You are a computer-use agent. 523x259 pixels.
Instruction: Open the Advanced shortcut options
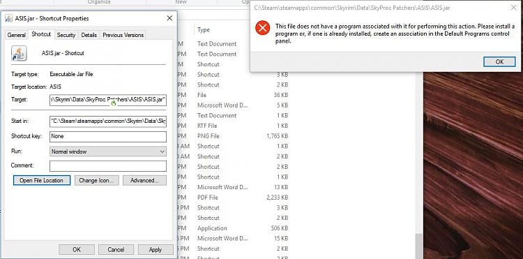tap(144, 181)
